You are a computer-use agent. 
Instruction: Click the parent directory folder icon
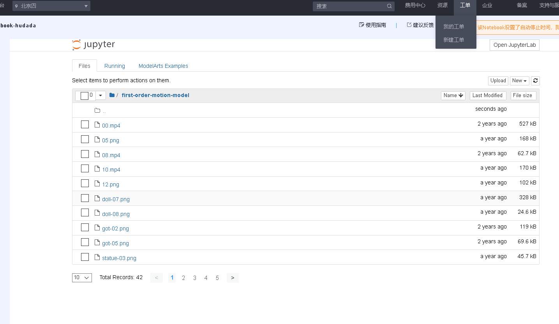coord(97,111)
